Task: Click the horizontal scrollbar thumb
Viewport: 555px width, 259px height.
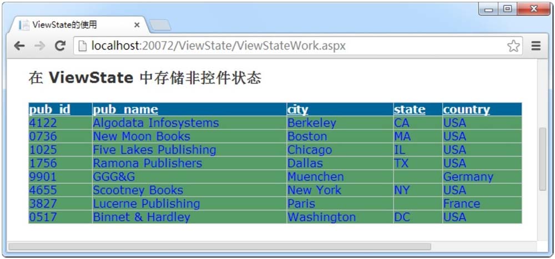Action: (x=219, y=246)
